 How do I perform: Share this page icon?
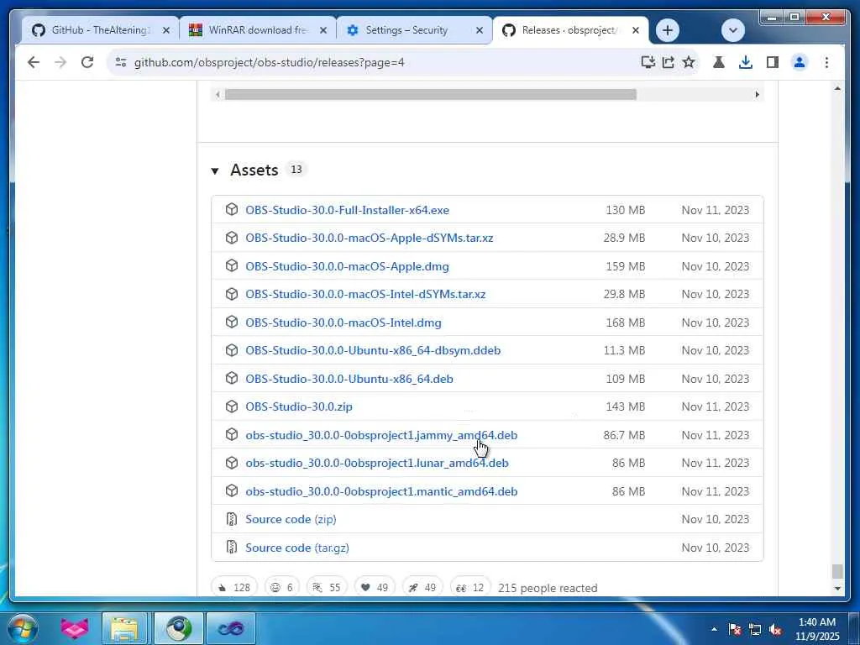pos(668,62)
